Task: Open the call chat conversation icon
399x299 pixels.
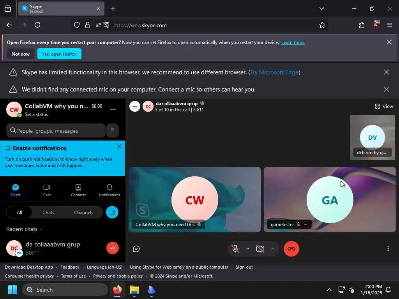Action: click(136, 249)
